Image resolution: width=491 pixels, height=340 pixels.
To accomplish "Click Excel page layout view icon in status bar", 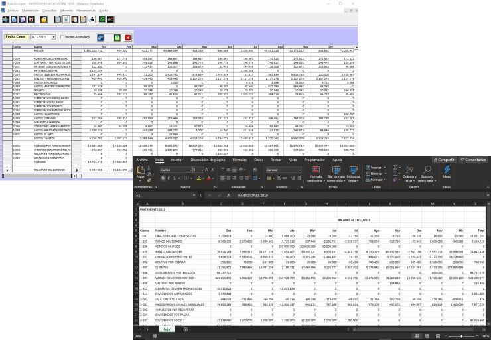I will pos(427,336).
